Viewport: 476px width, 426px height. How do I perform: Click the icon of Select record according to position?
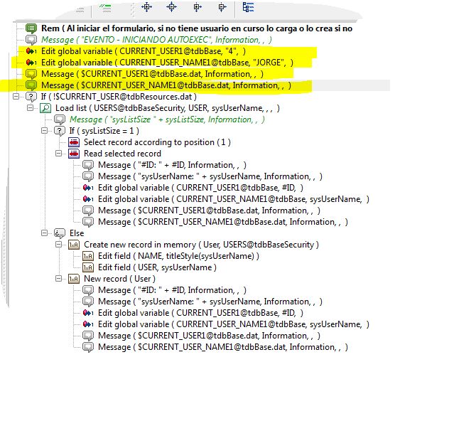coord(74,142)
